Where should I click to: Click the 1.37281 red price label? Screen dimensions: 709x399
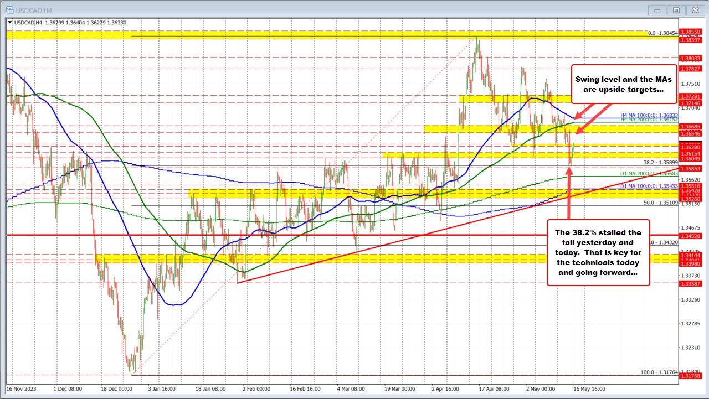click(x=691, y=96)
